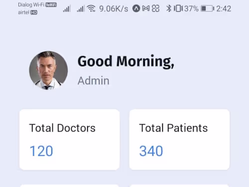Tap the 9.06K/s network speed indicator
Image resolution: width=249 pixels, height=187 pixels.
tap(114, 8)
